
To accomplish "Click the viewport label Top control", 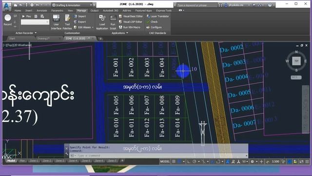I will click(10, 45).
